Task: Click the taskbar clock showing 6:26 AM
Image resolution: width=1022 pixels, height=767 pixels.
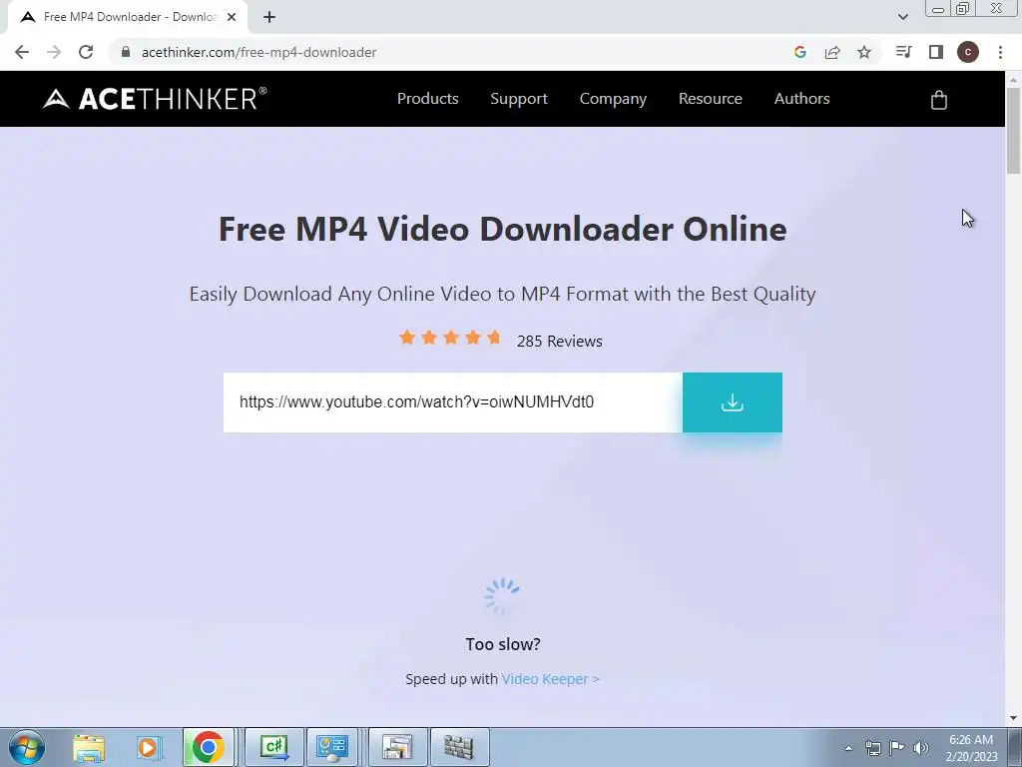Action: (x=971, y=748)
